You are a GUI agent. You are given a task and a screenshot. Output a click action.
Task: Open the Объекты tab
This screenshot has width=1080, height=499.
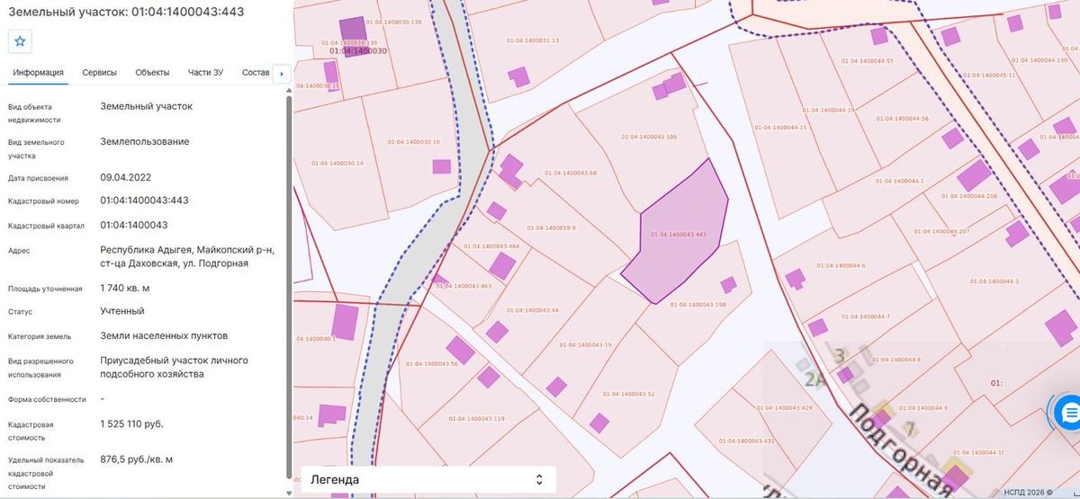coord(152,73)
